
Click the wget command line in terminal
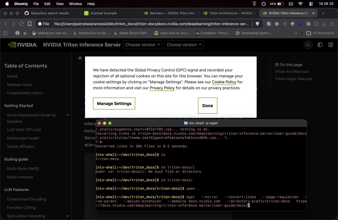point(201,201)
